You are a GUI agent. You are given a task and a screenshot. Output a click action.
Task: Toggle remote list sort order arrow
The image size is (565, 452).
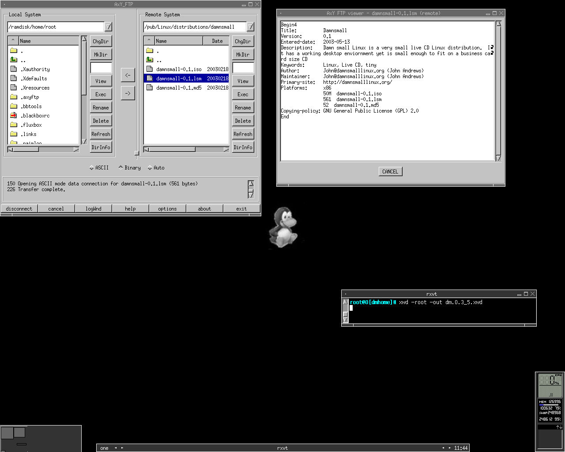(149, 41)
